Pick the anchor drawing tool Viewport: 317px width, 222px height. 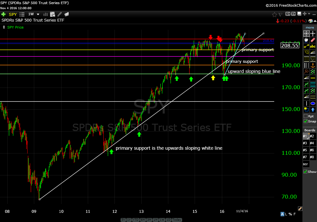coord(313,65)
